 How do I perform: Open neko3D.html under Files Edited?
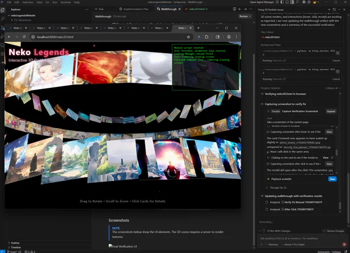tap(271, 37)
